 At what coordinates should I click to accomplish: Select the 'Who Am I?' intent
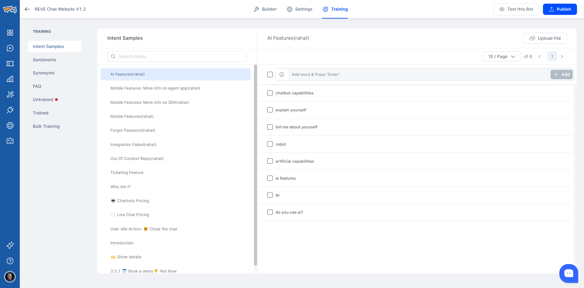point(176,187)
